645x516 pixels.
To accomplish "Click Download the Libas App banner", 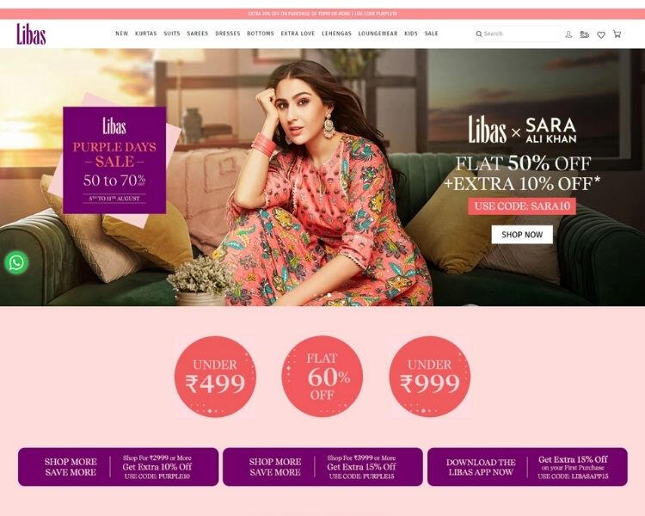I will [527, 467].
